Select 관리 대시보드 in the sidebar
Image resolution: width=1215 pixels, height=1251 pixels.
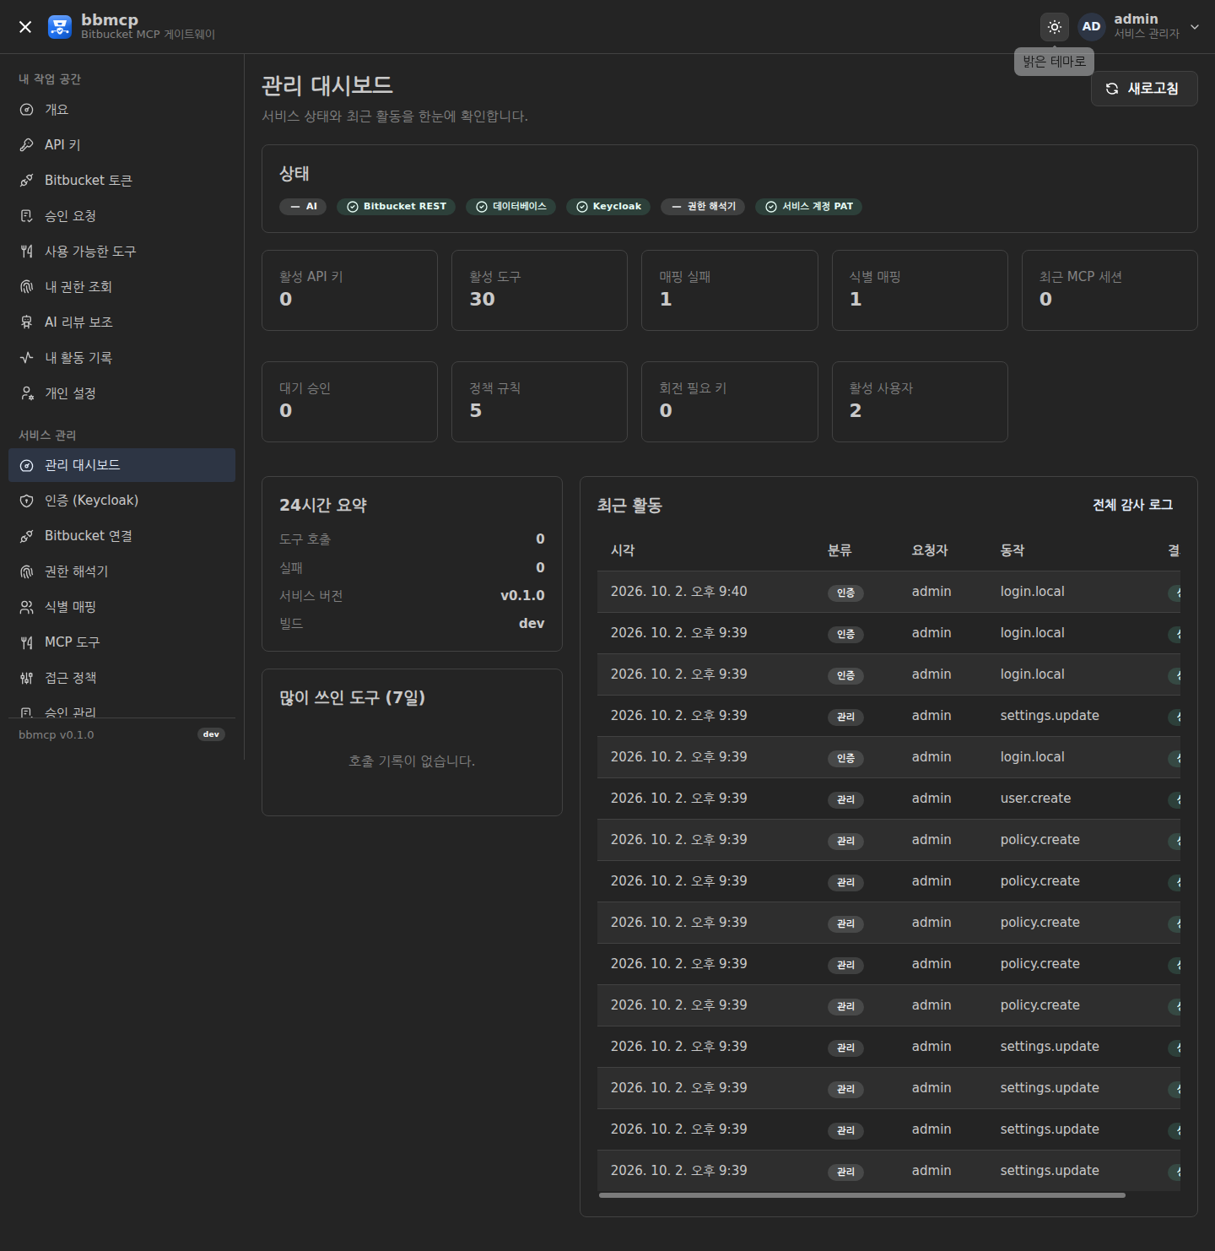121,465
